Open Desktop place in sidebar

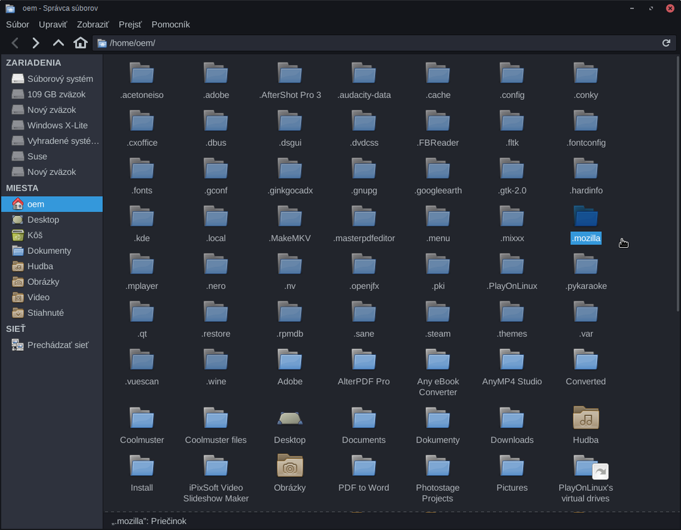(x=52, y=220)
